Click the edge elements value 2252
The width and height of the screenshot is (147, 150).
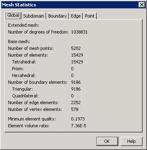pos(76,103)
